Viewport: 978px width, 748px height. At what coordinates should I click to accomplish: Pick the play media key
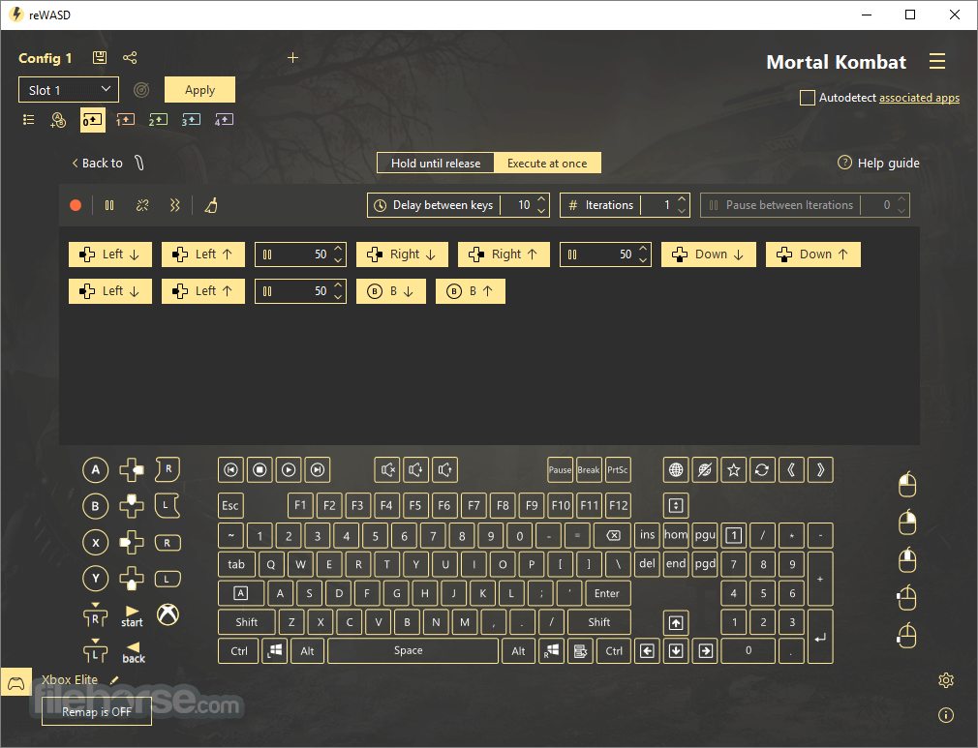tap(289, 469)
